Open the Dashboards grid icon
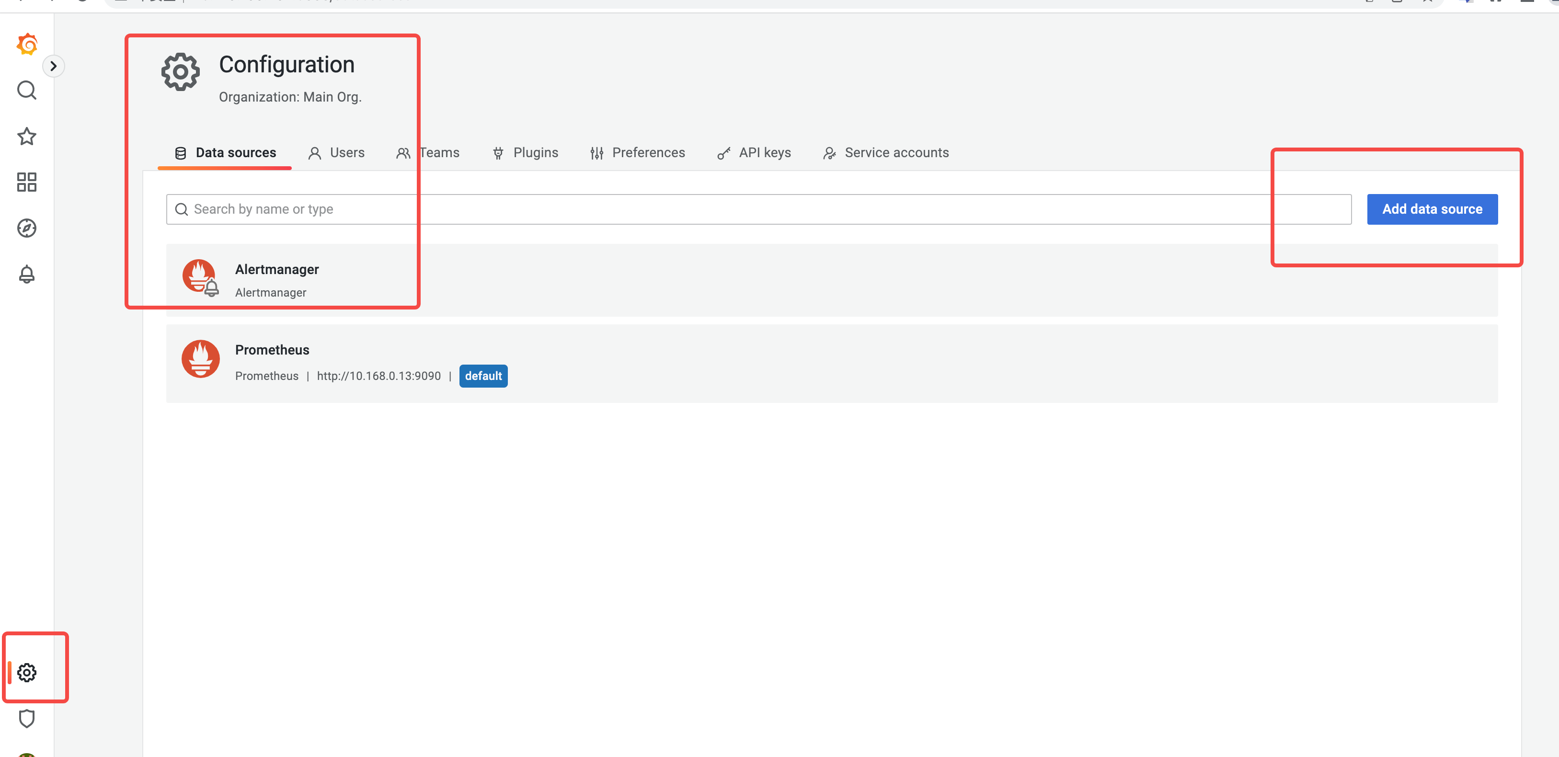The height and width of the screenshot is (757, 1559). tap(27, 182)
